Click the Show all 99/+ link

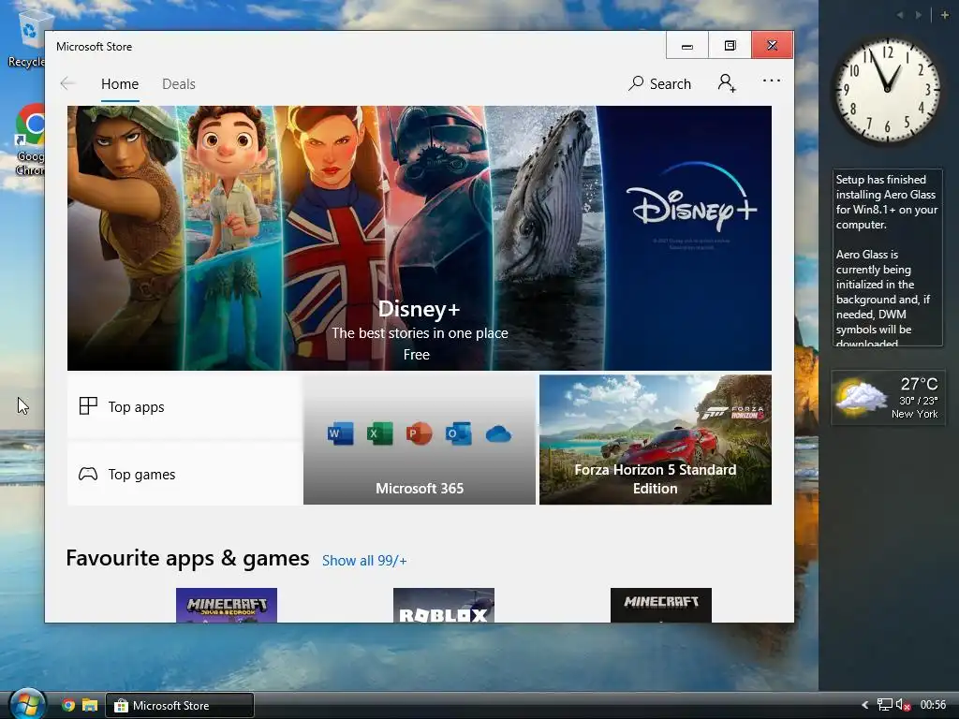(364, 561)
